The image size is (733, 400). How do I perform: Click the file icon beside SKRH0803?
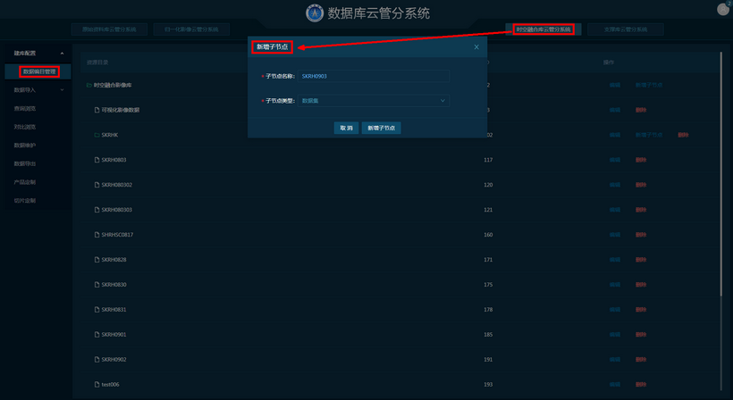97,160
